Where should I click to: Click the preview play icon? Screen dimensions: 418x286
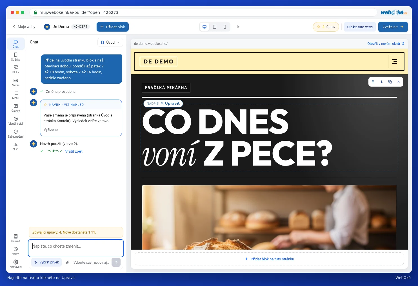coord(238,27)
